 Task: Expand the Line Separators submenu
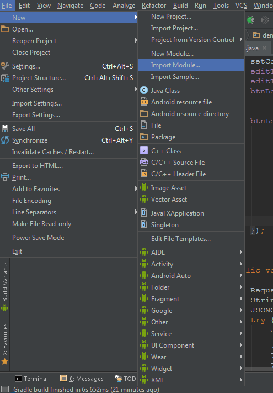tap(136, 212)
